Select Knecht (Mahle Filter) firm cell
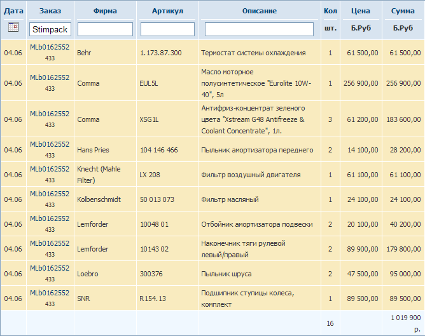The image size is (425, 336). coord(99,175)
